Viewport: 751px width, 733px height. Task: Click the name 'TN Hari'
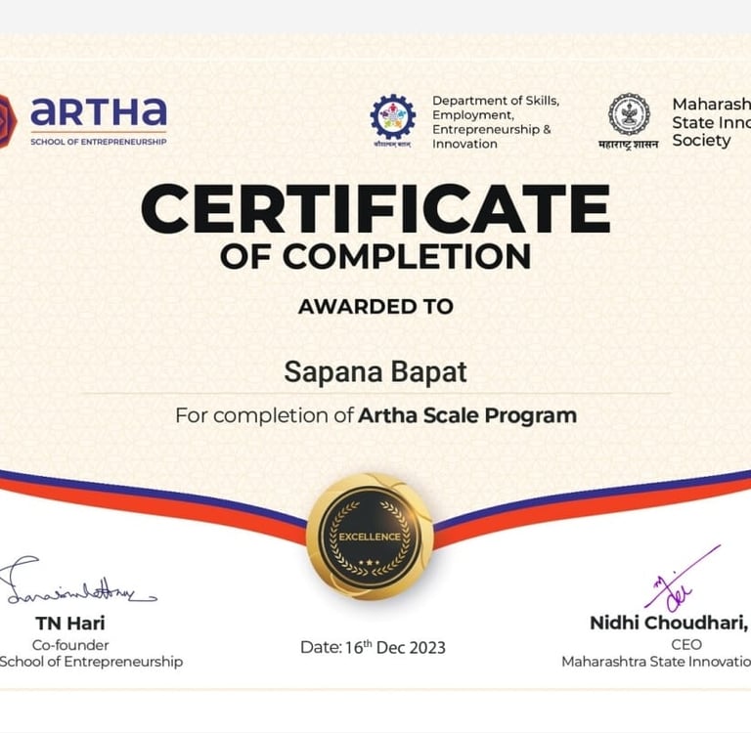click(70, 623)
